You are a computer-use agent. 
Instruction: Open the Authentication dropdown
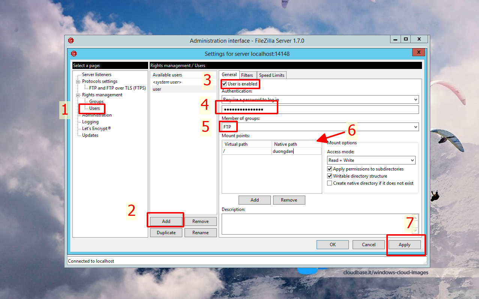click(x=415, y=99)
